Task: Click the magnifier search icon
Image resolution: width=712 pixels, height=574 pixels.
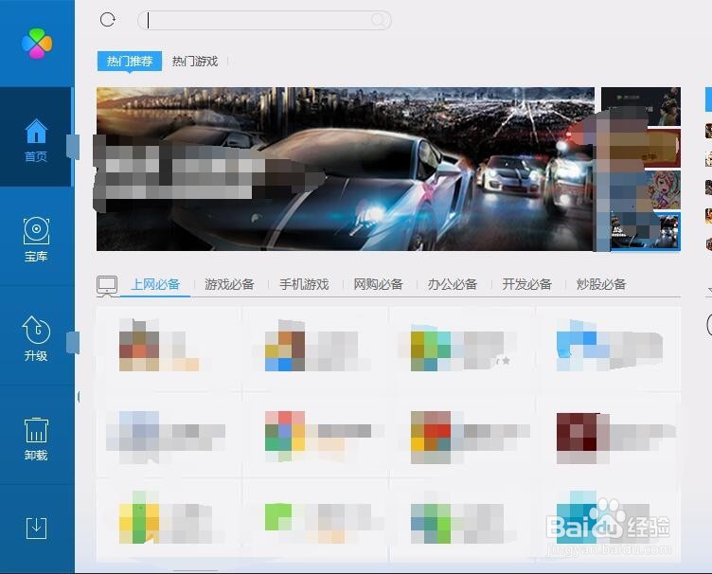Action: pyautogui.click(x=378, y=20)
